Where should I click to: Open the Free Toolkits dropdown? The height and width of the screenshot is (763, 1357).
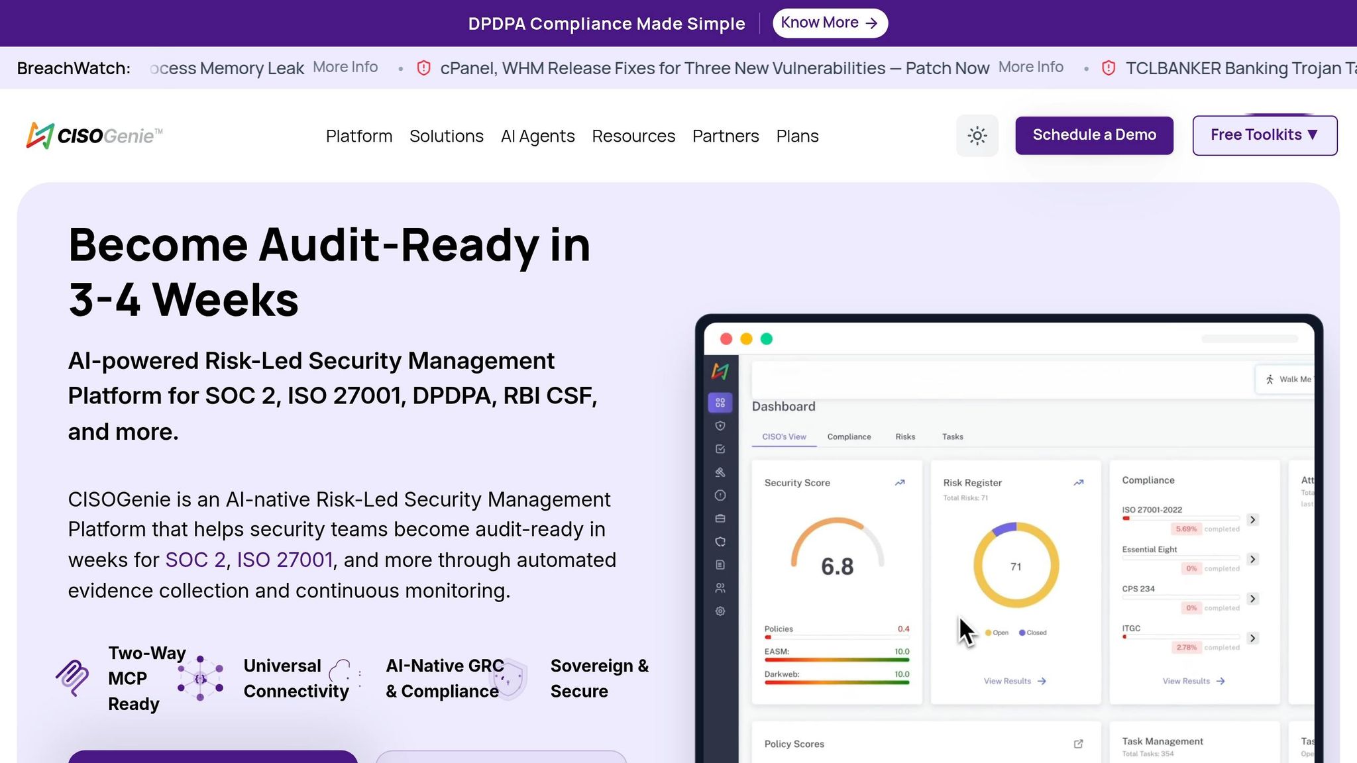[x=1265, y=136]
